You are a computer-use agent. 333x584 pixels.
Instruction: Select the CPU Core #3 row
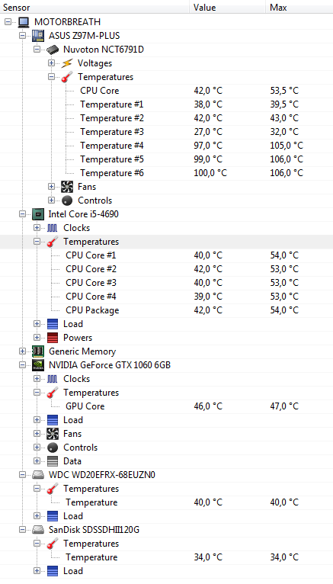[166, 283]
